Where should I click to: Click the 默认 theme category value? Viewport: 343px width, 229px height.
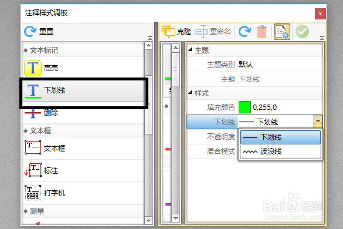point(246,65)
